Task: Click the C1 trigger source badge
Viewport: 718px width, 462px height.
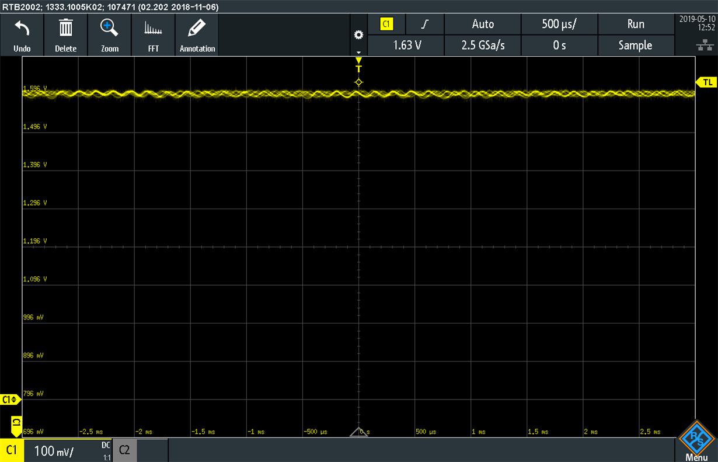Action: pos(387,24)
